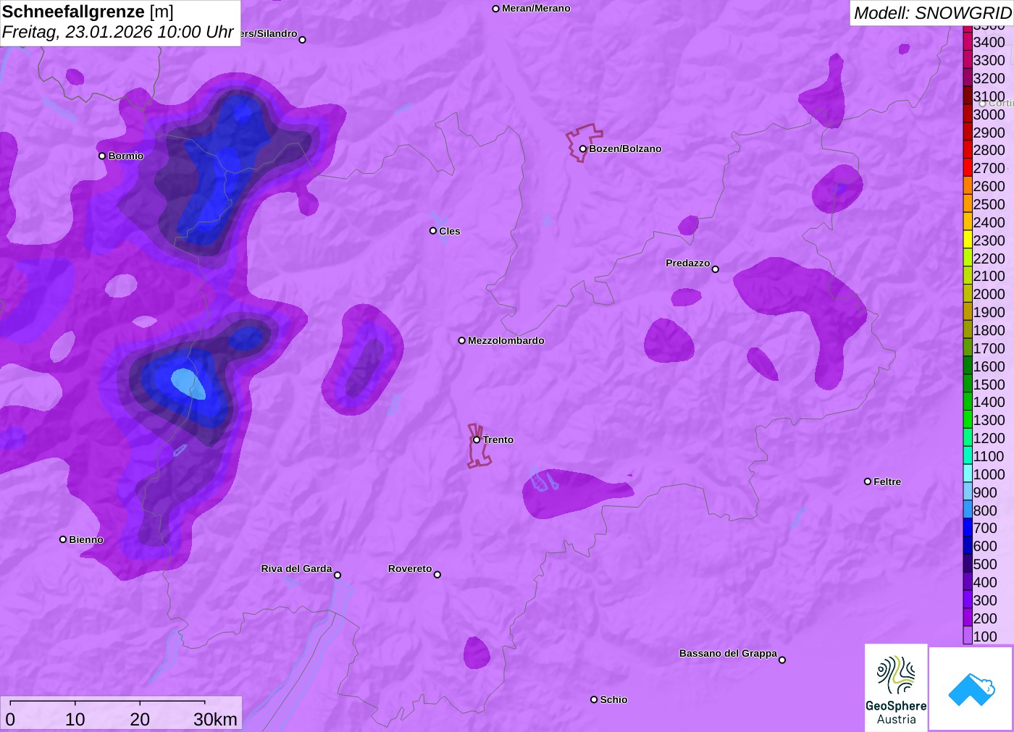Click the Bolzano city boundary outline
1014x732 pixels.
click(584, 143)
